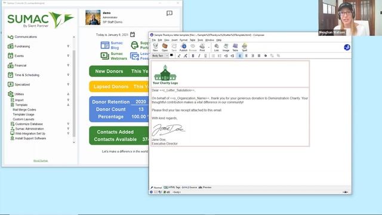Expand the Time & Scheduling section arrow
Image resolution: width=382 pixels, height=215 pixels.
coord(68,75)
